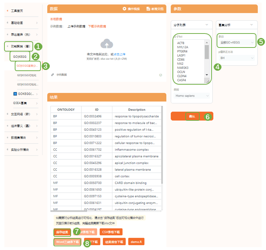Image resolution: width=266 pixels, height=250 pixels.
Task: Click 下载示例数据 link
Action: (x=97, y=27)
